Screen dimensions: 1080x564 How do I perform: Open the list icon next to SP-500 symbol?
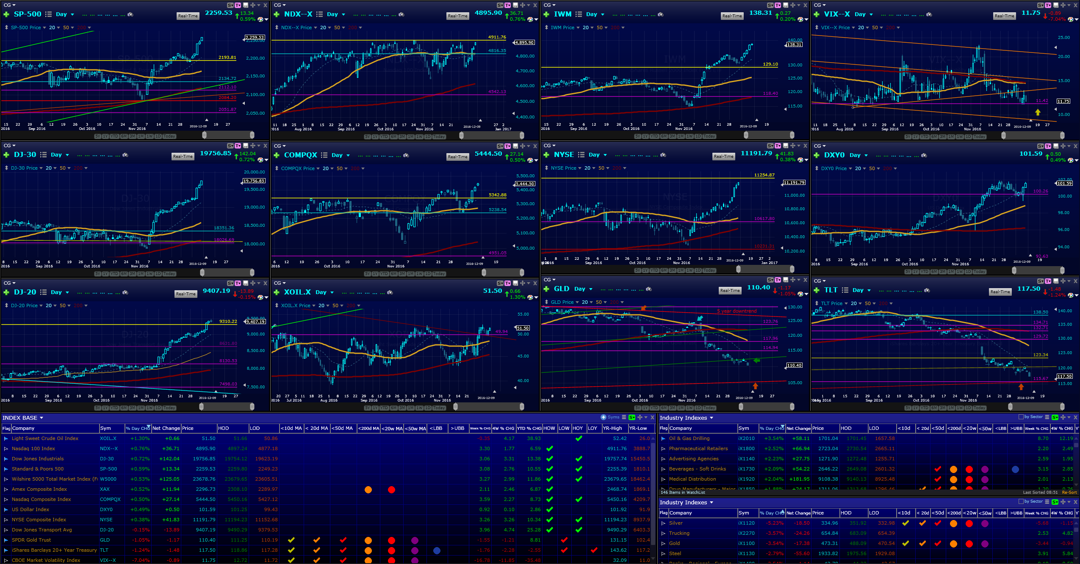[48, 14]
